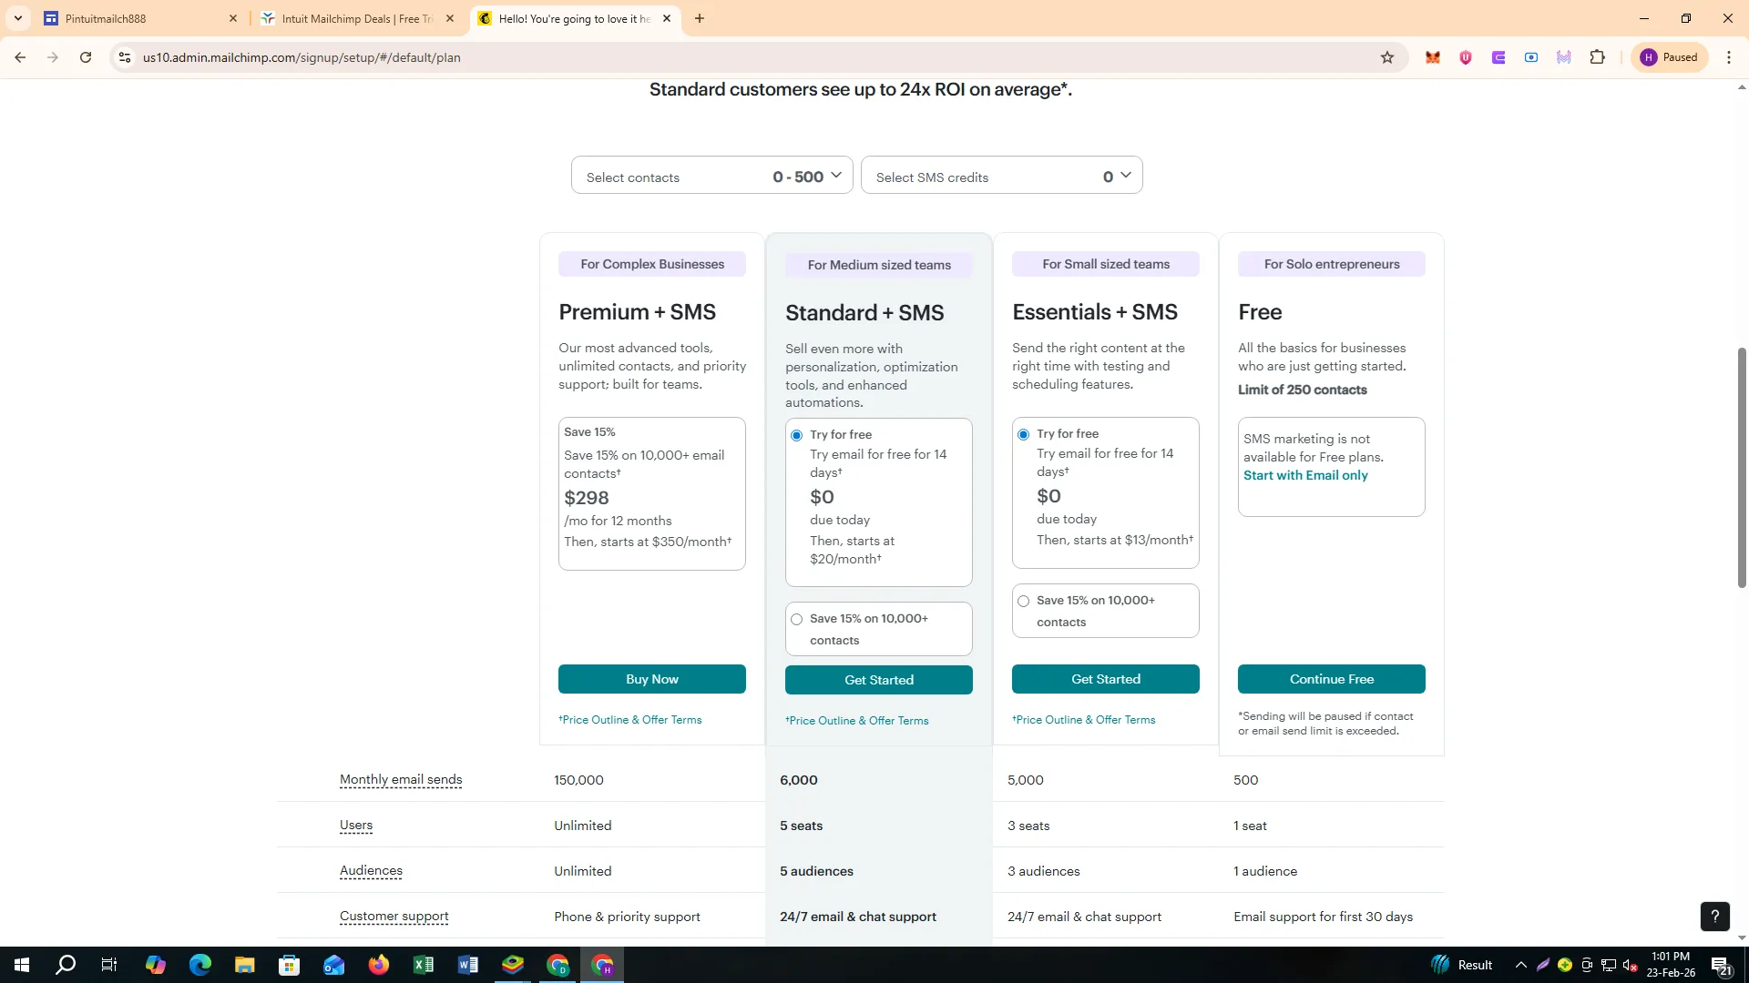This screenshot has width=1749, height=983.
Task: Open the help question mark widget
Action: (x=1714, y=917)
